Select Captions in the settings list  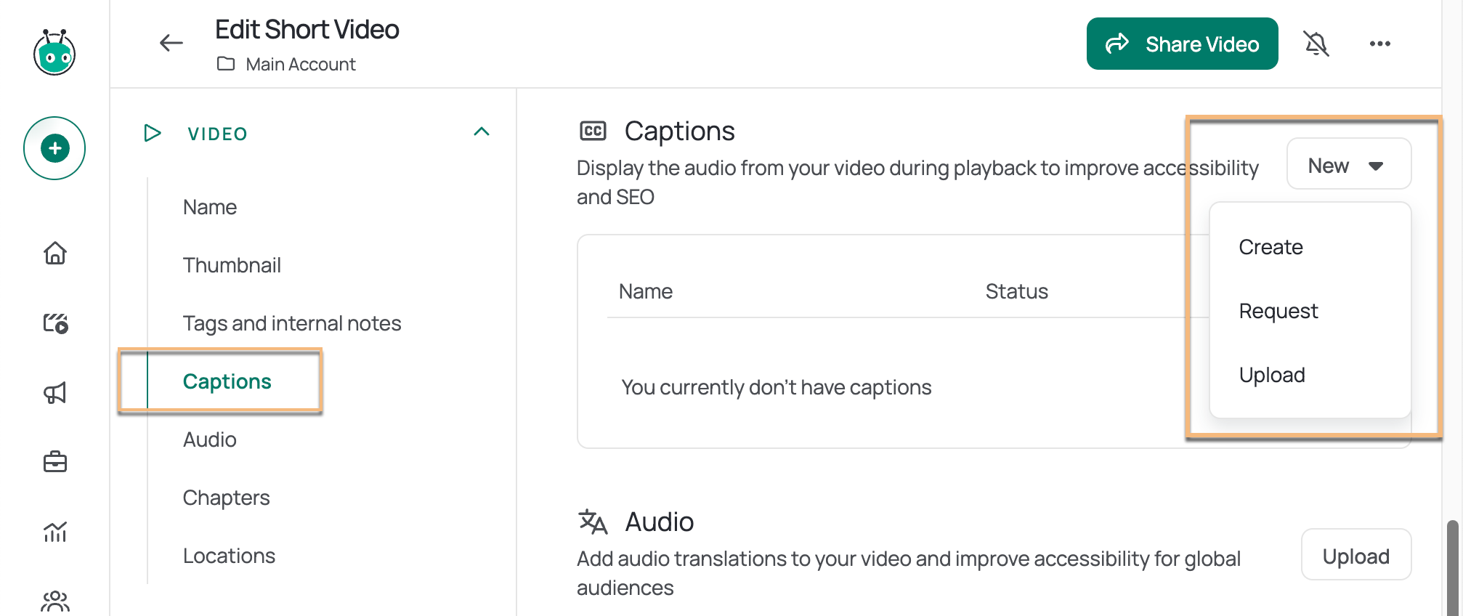(x=227, y=381)
